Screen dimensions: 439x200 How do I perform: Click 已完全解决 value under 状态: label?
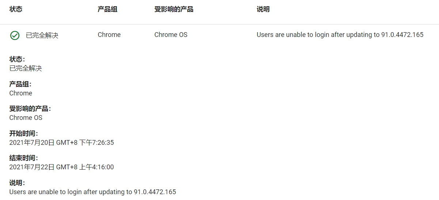click(x=26, y=68)
